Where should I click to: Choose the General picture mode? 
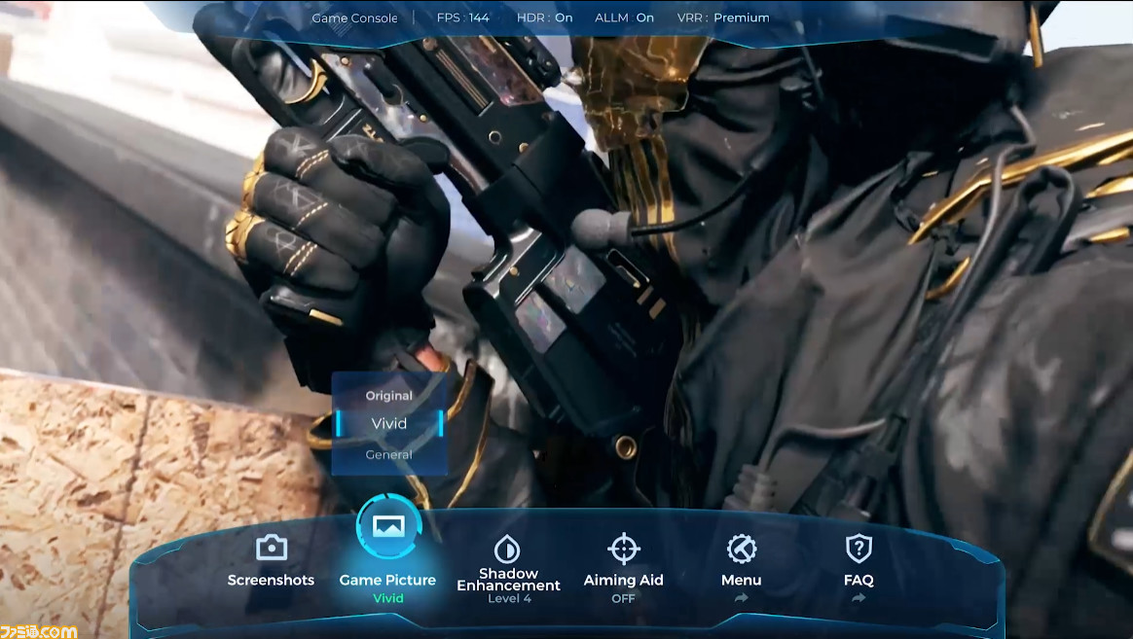pyautogui.click(x=388, y=454)
